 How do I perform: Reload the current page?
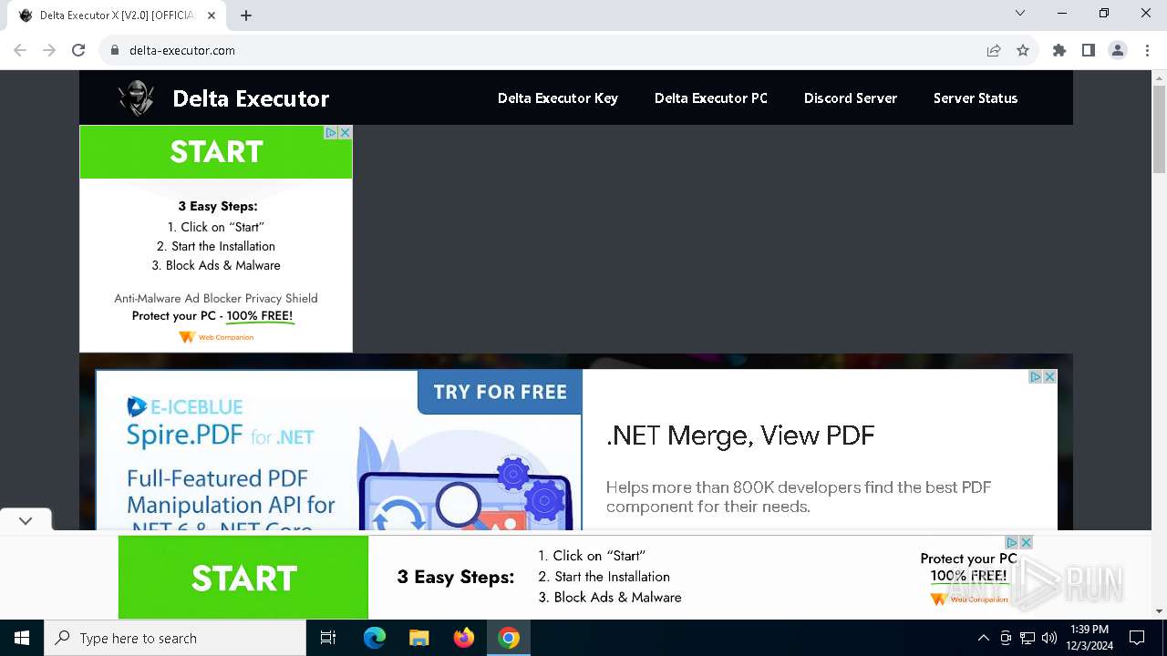tap(78, 50)
